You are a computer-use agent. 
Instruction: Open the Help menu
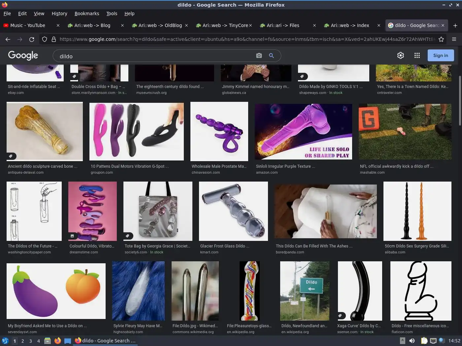[129, 14]
